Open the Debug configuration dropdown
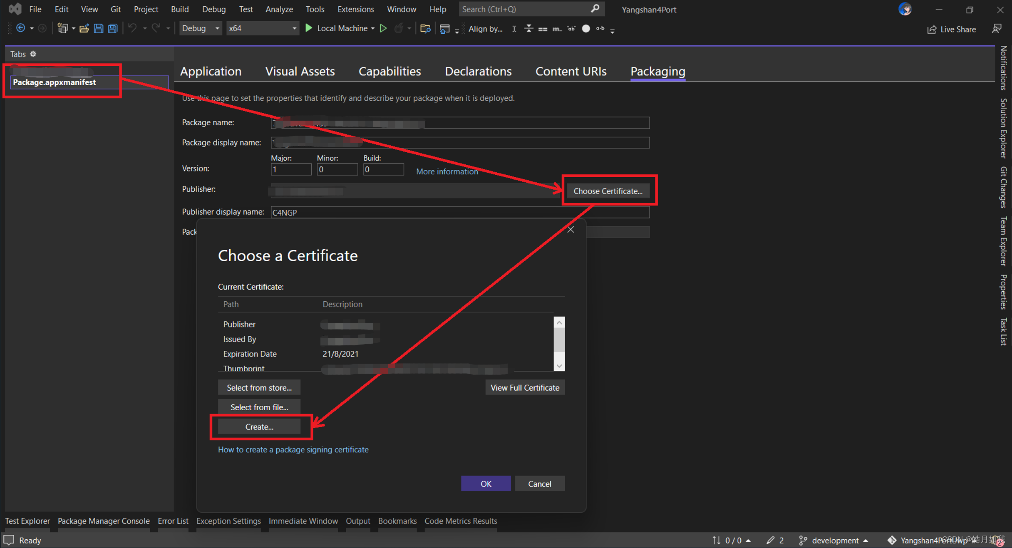 pos(200,28)
